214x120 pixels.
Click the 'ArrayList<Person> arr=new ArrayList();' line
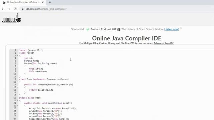click(53, 108)
